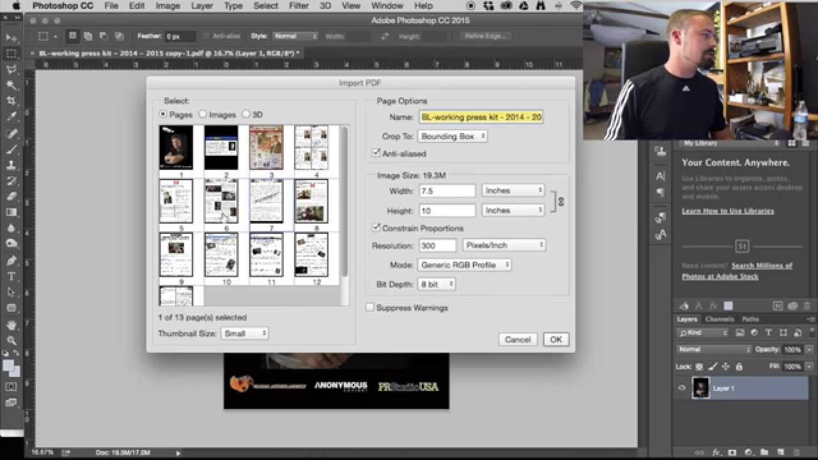
Task: Open Learn How to Use Libraries link
Action: [x=728, y=211]
